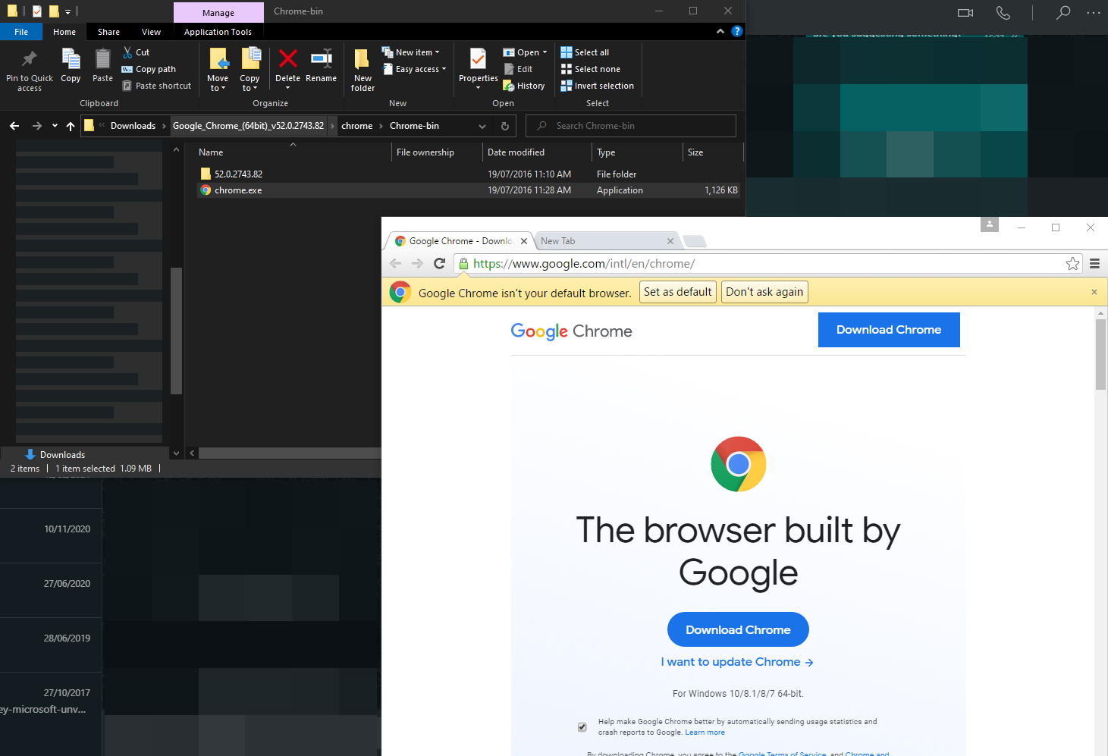Screen dimensions: 1108x756
Task: Expand address bar history dropdown
Action: pyautogui.click(x=482, y=126)
